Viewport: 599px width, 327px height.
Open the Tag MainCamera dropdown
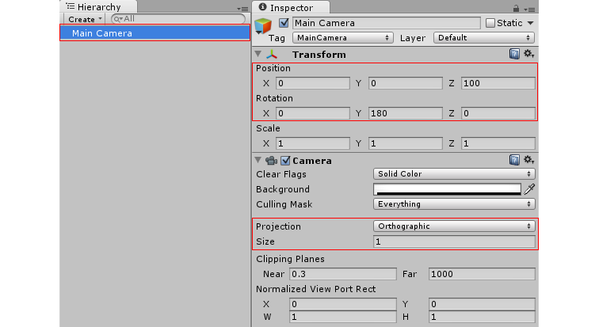(x=342, y=38)
